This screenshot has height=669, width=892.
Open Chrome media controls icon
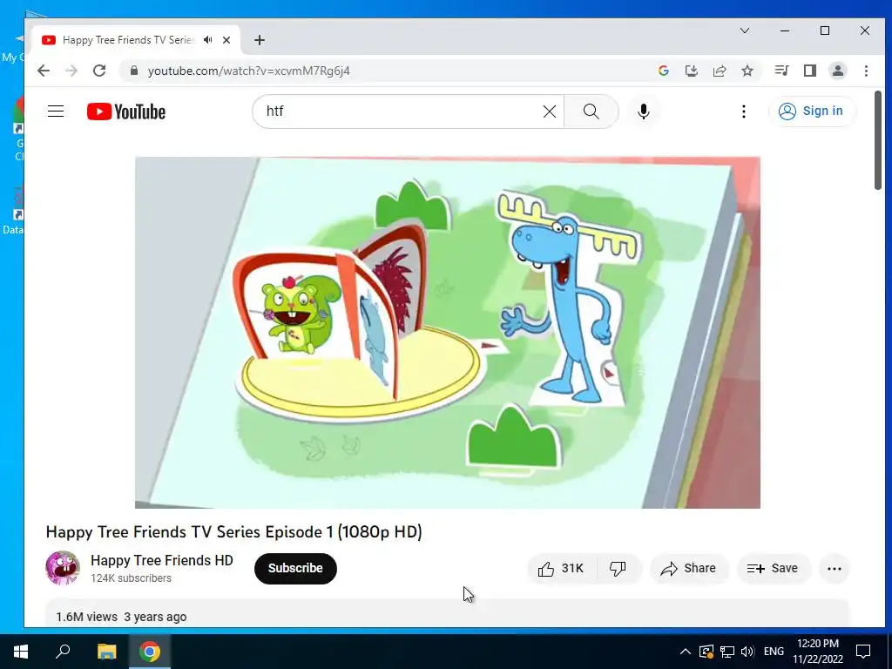pos(781,71)
